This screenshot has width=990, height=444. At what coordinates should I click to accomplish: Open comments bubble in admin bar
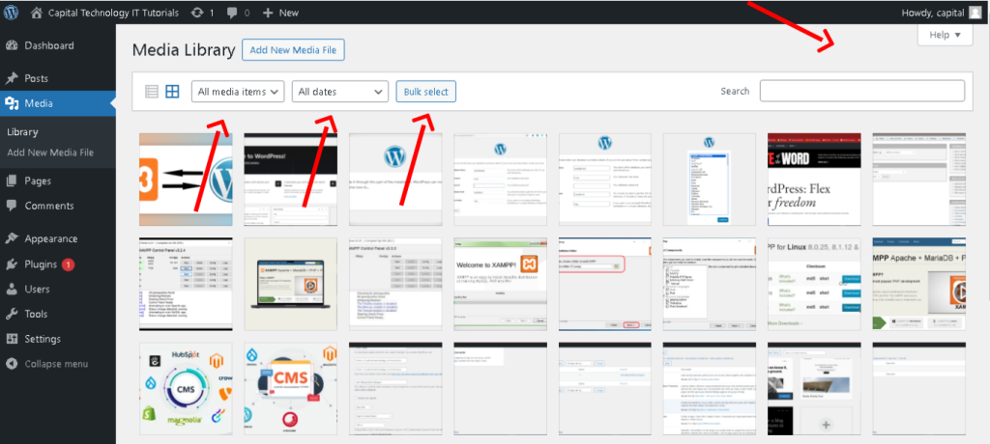tap(231, 13)
